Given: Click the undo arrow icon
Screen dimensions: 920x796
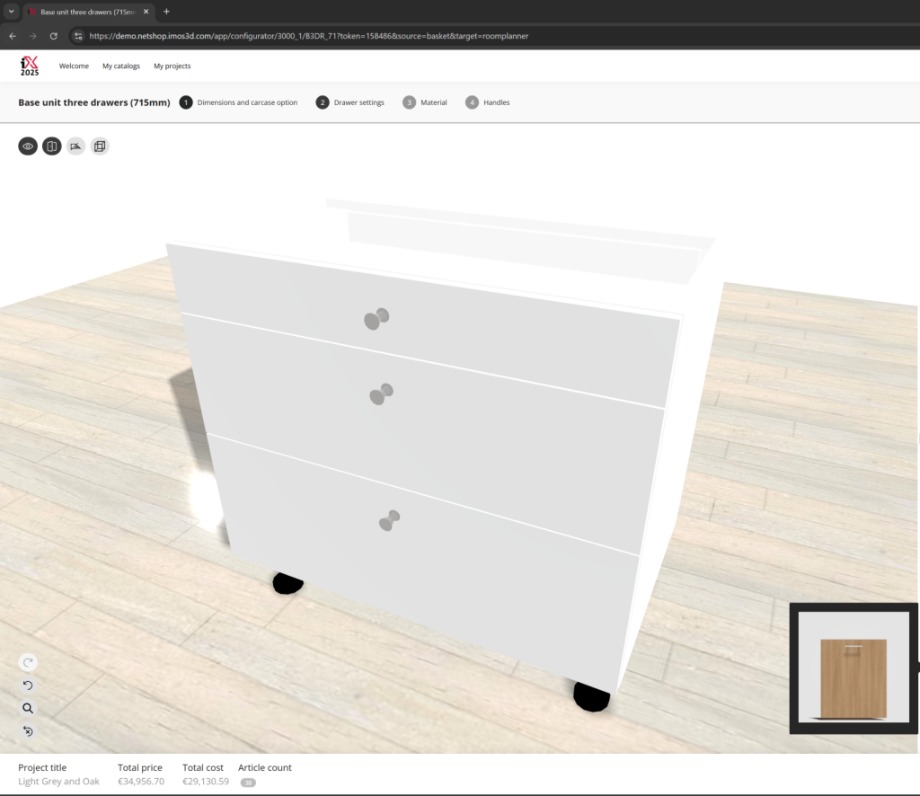Looking at the screenshot, I should [28, 685].
